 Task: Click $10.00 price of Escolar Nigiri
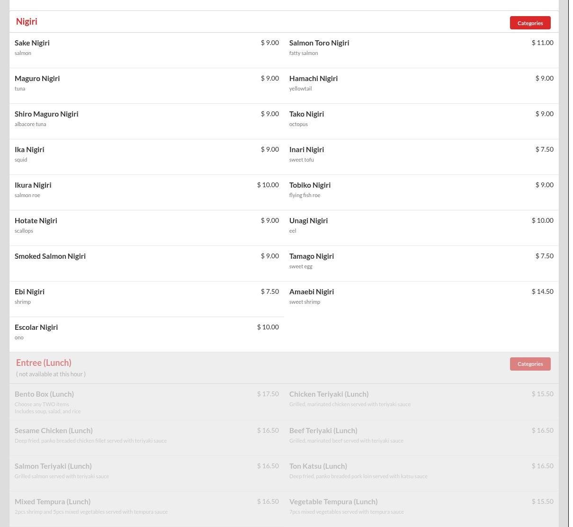point(268,327)
